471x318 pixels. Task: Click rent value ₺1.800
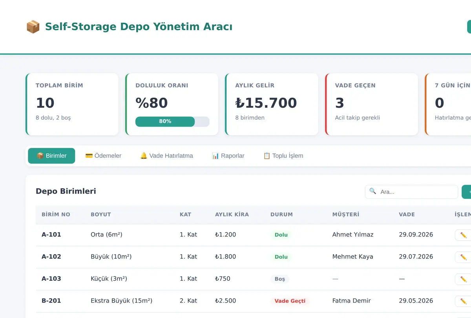point(226,256)
